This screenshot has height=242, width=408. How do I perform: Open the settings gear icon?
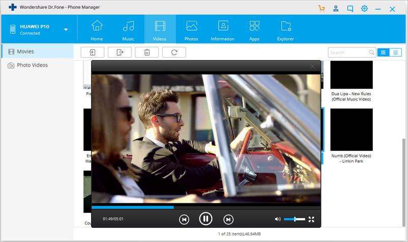coord(364,9)
